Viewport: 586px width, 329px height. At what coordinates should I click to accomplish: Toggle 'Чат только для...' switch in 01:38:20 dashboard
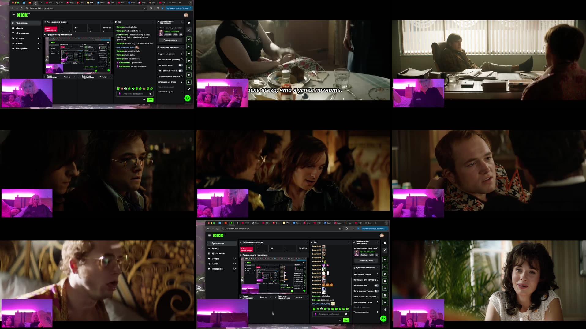click(x=376, y=286)
